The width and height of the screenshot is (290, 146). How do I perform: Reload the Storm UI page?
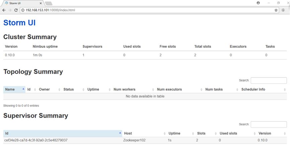point(16,10)
